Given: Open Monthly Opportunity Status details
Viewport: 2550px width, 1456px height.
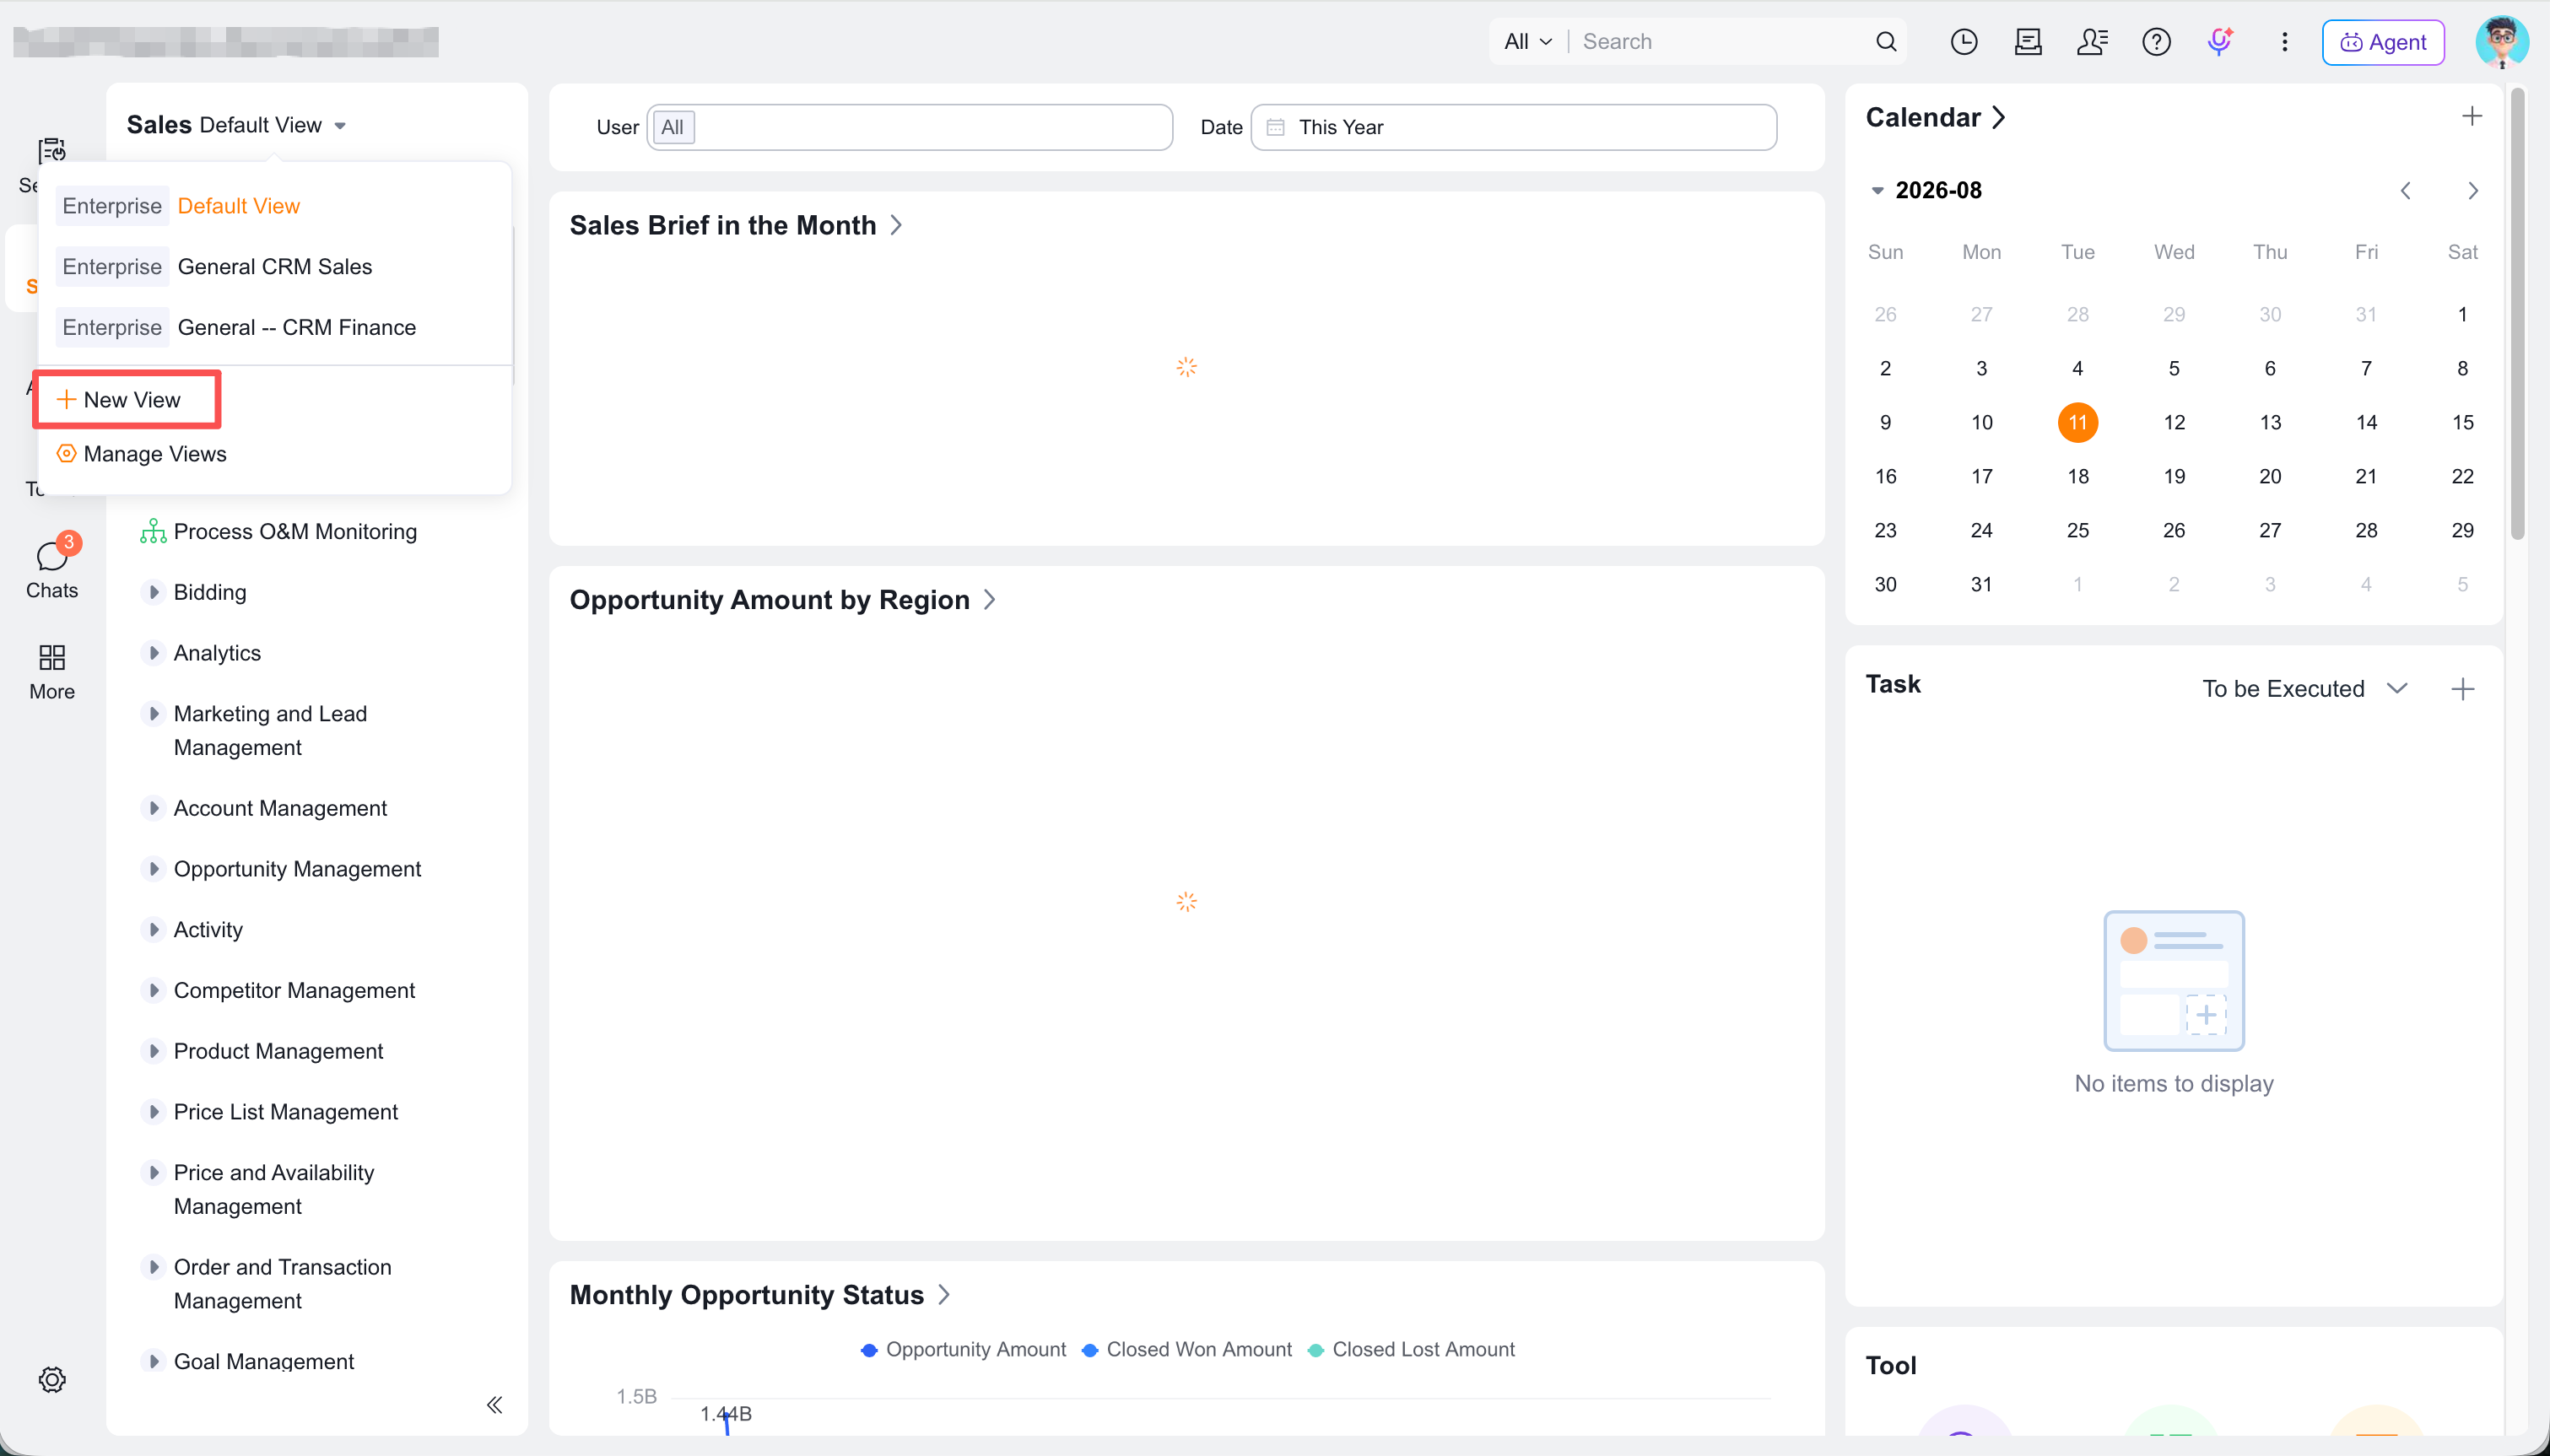Looking at the screenshot, I should click(x=760, y=1295).
